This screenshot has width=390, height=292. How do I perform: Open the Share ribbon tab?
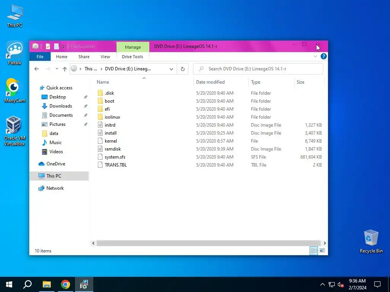pos(84,57)
